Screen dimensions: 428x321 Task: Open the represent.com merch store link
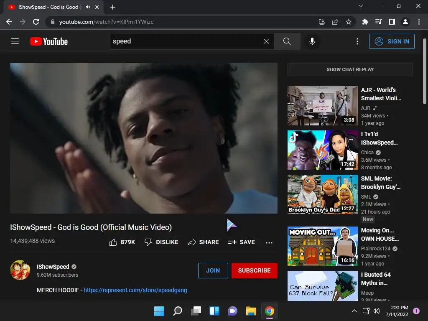tap(135, 290)
